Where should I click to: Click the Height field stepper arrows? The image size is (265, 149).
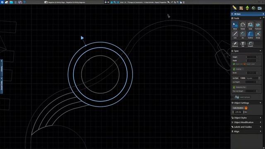(x=257, y=57)
